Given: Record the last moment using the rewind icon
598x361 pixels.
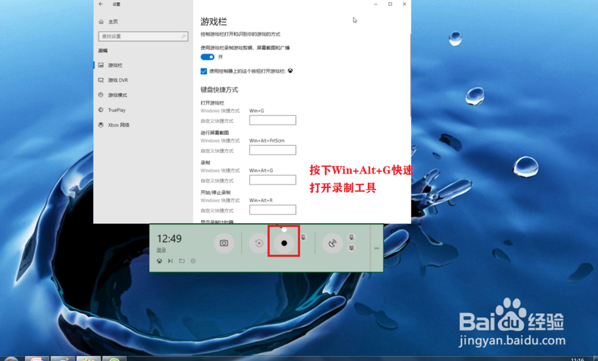Looking at the screenshot, I should click(x=258, y=243).
